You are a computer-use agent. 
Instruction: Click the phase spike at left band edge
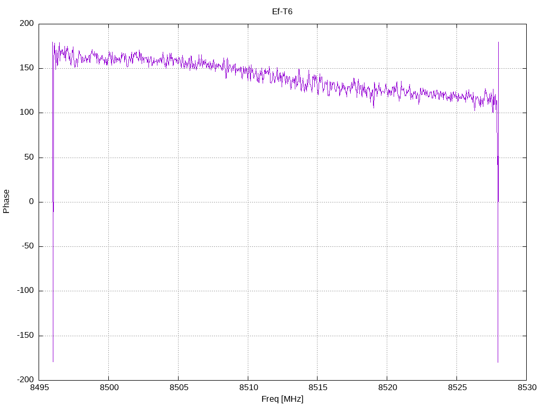point(53,201)
